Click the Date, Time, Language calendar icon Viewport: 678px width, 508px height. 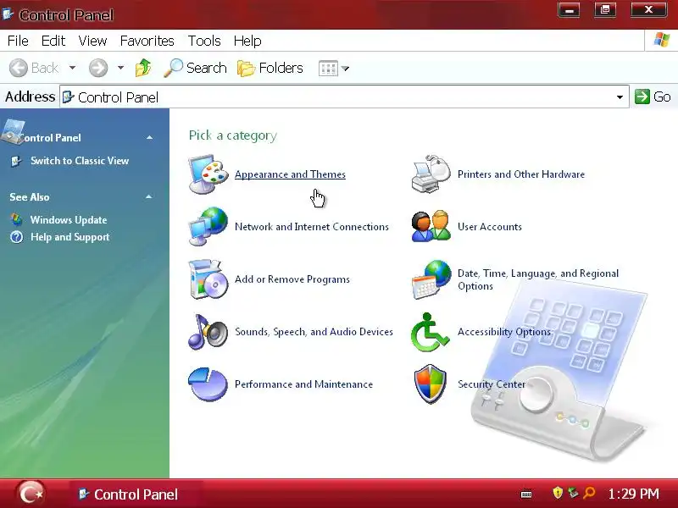pos(431,279)
